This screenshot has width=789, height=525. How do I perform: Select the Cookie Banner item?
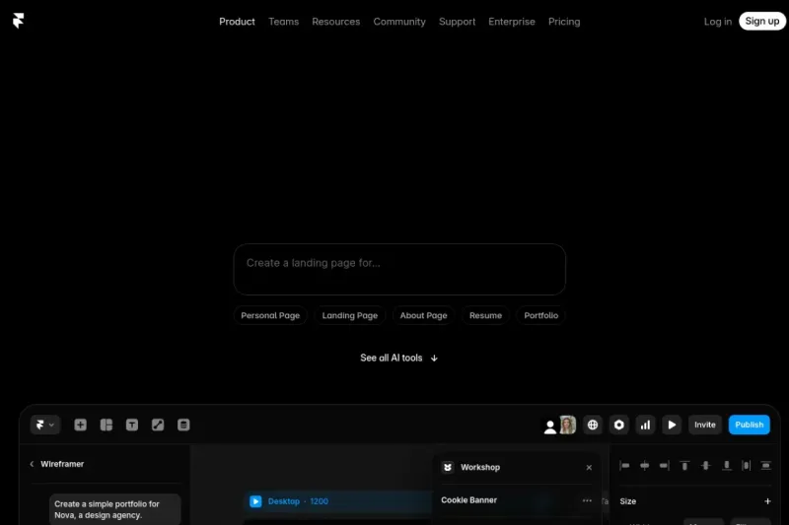(469, 499)
